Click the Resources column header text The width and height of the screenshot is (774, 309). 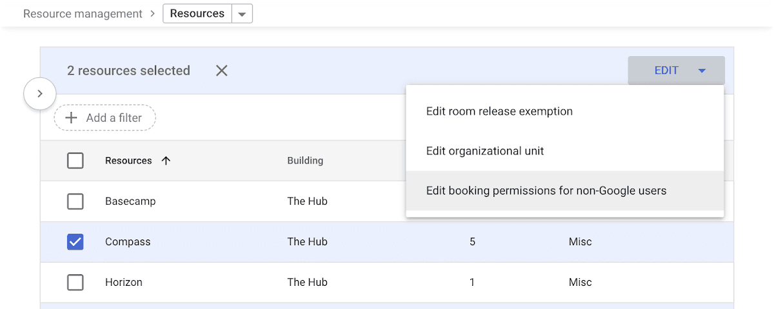(128, 161)
